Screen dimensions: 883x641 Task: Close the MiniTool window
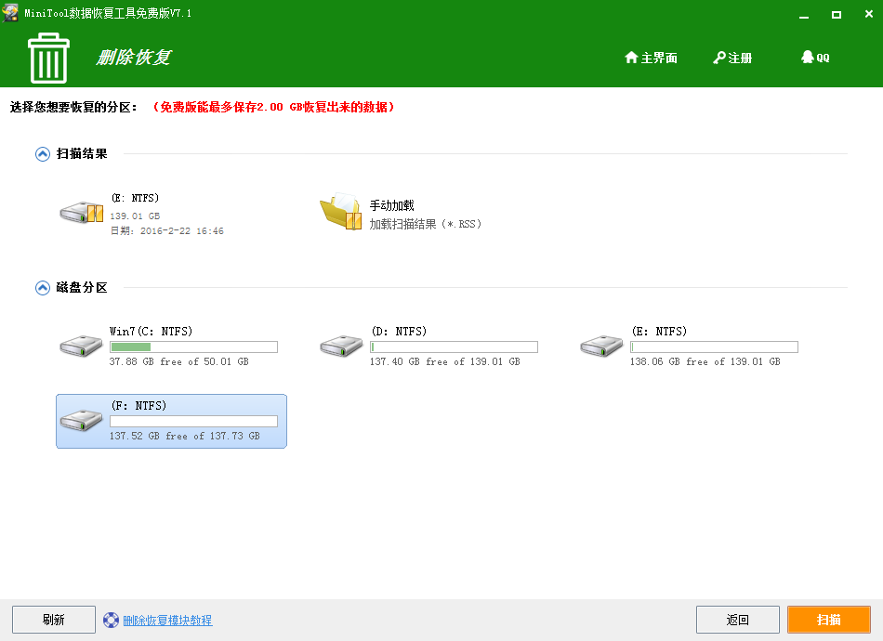tap(869, 14)
